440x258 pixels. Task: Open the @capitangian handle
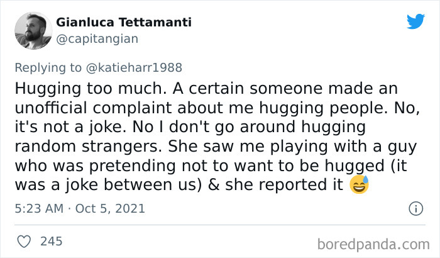[97, 38]
